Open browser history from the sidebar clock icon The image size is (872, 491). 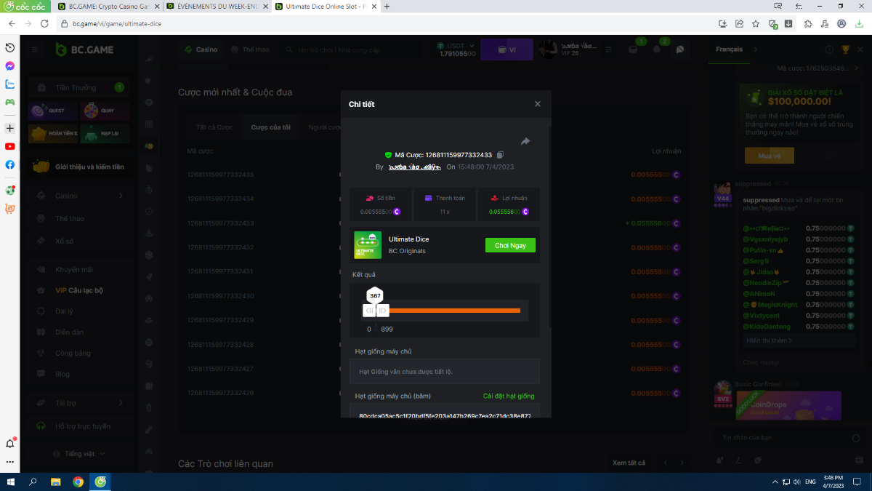10,47
